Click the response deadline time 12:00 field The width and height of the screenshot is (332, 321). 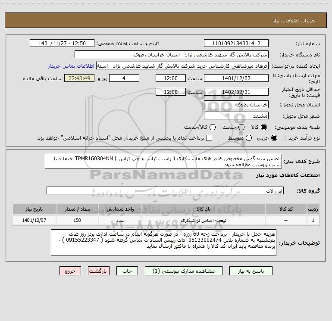click(x=171, y=78)
